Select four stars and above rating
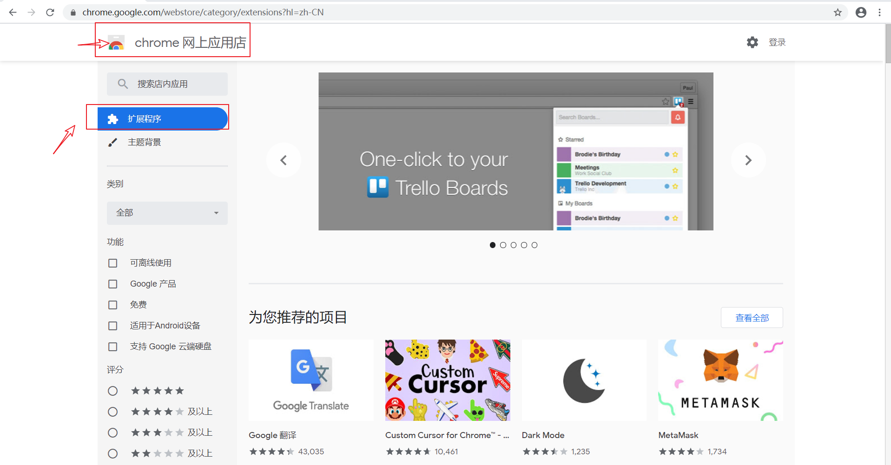Screen dimensions: 891x465 tap(112, 412)
